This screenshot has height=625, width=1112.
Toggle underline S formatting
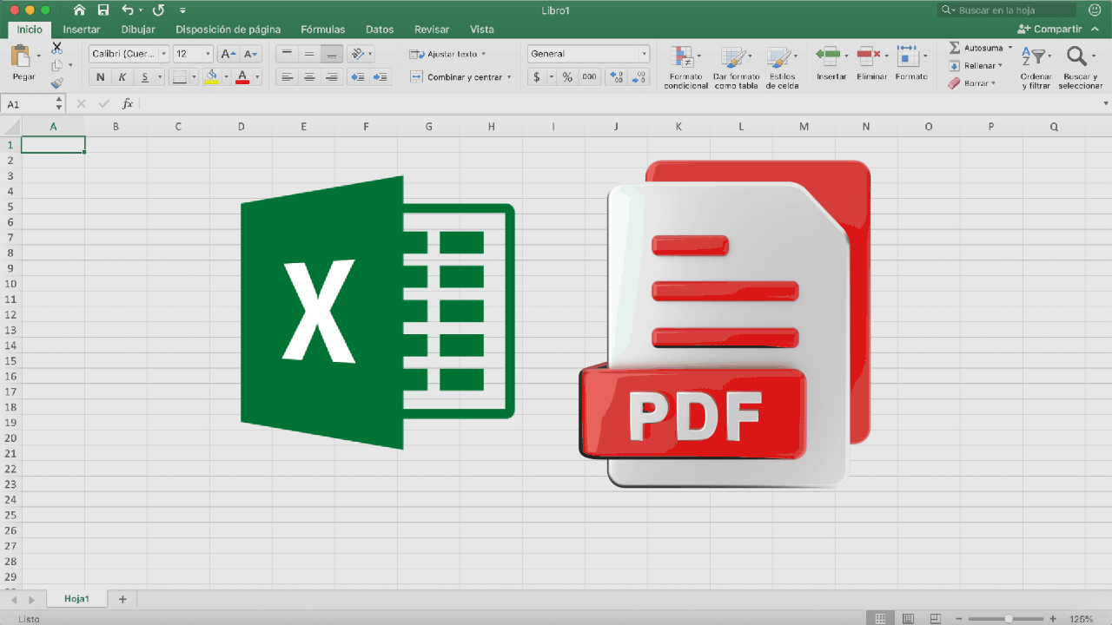click(145, 77)
